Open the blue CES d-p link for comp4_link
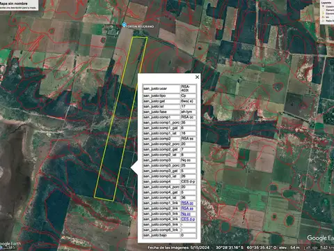This screenshot has width=334, height=251. click(x=188, y=219)
